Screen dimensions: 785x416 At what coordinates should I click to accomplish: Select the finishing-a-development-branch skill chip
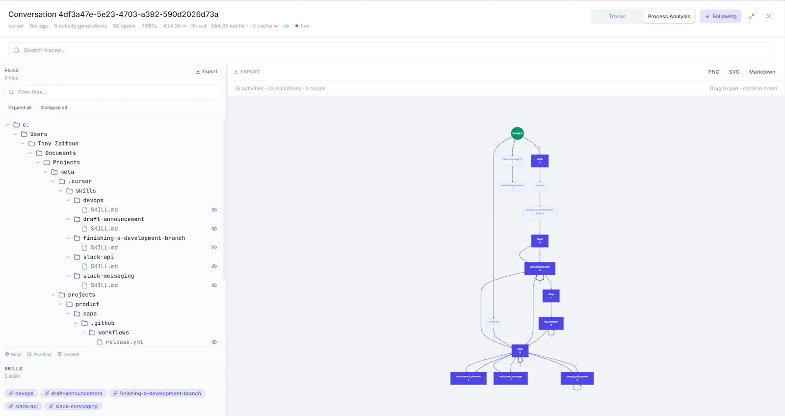[157, 393]
